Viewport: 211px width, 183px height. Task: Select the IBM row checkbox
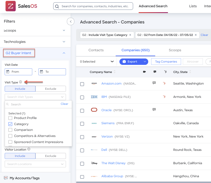[82, 97]
